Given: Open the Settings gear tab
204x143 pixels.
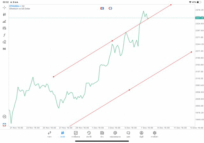Looking at the screenshot, I should 155,134.
